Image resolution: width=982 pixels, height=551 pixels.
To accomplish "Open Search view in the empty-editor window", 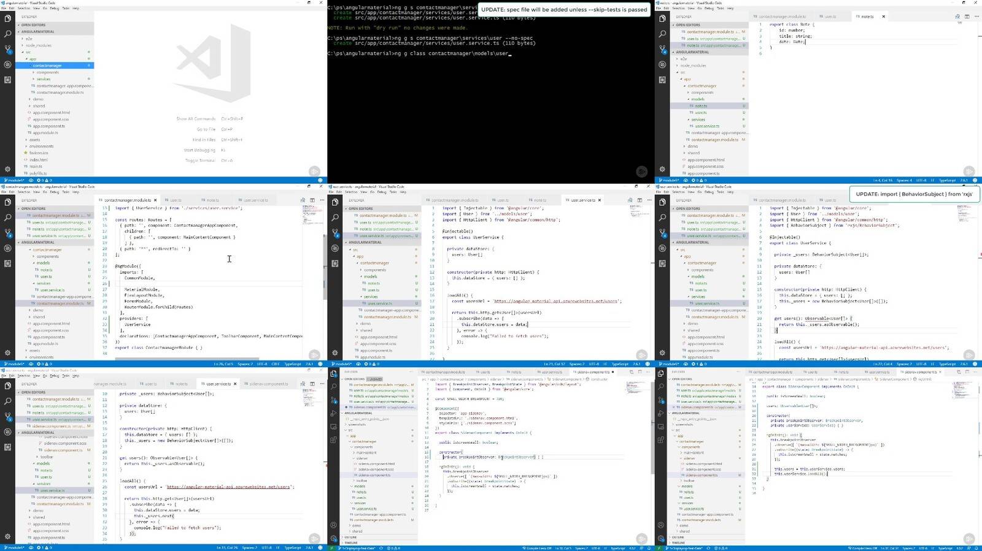I will click(x=7, y=34).
